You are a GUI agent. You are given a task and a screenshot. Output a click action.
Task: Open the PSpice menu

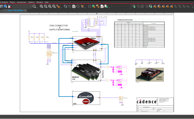click(x=12, y=2)
